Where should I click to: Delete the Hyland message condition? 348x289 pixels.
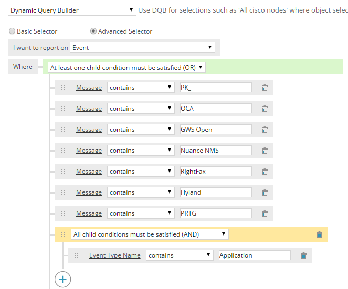(265, 192)
